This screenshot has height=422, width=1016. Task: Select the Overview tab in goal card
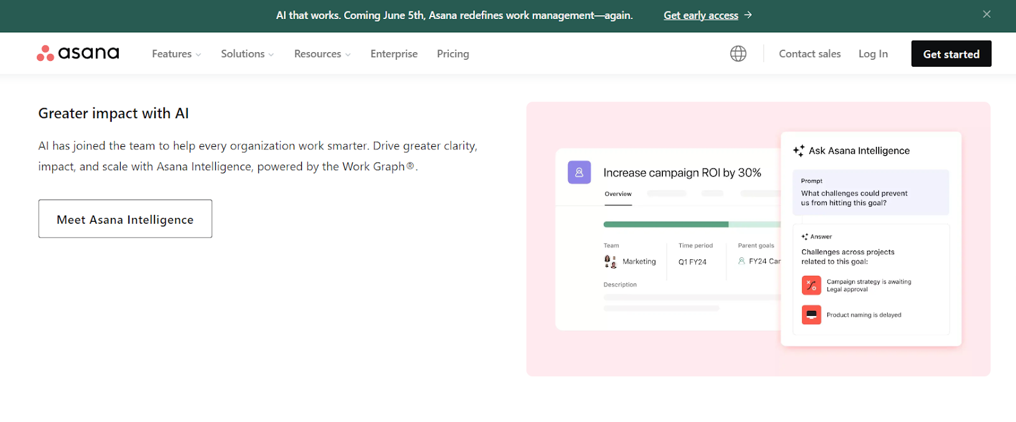coord(618,194)
